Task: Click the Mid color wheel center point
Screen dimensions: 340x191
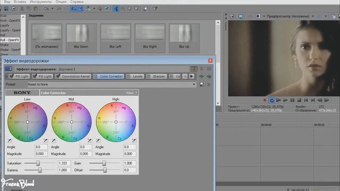Action: (x=72, y=122)
